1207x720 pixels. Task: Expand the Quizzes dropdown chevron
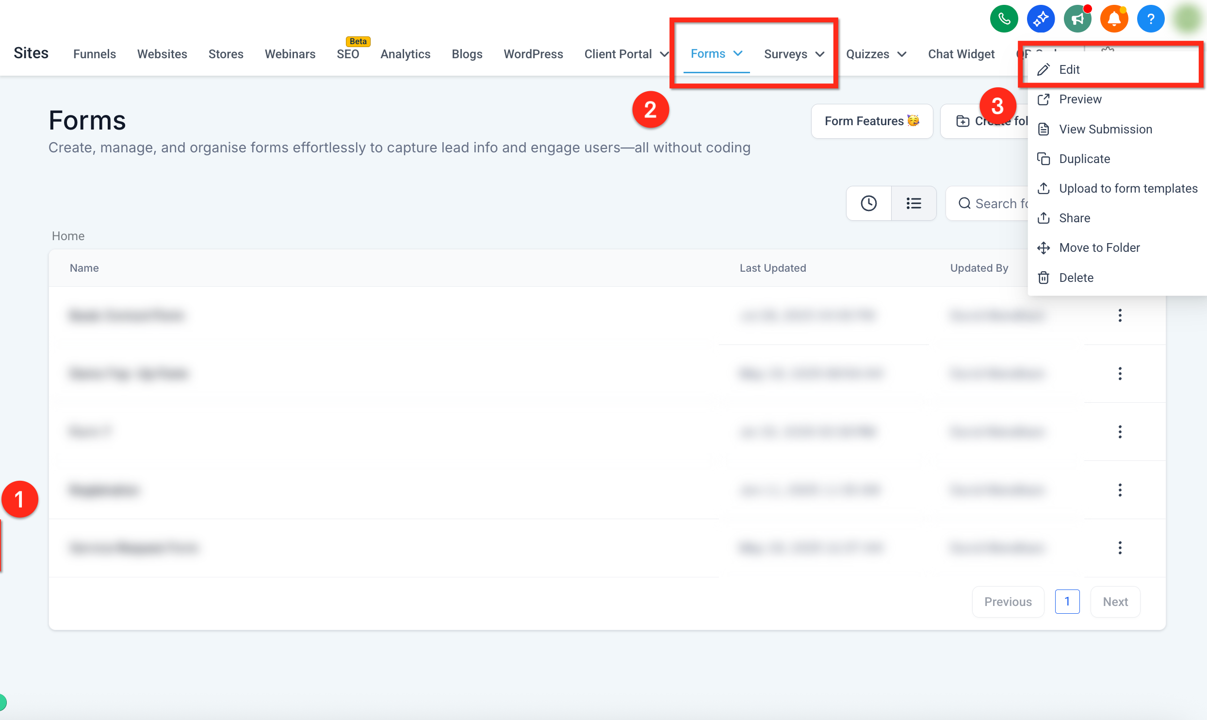click(901, 54)
